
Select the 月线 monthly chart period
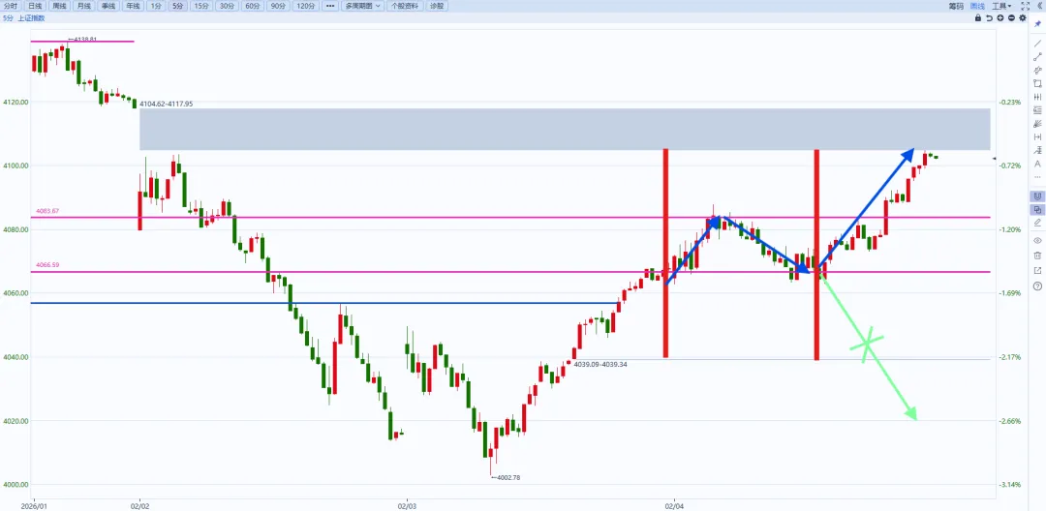point(83,6)
